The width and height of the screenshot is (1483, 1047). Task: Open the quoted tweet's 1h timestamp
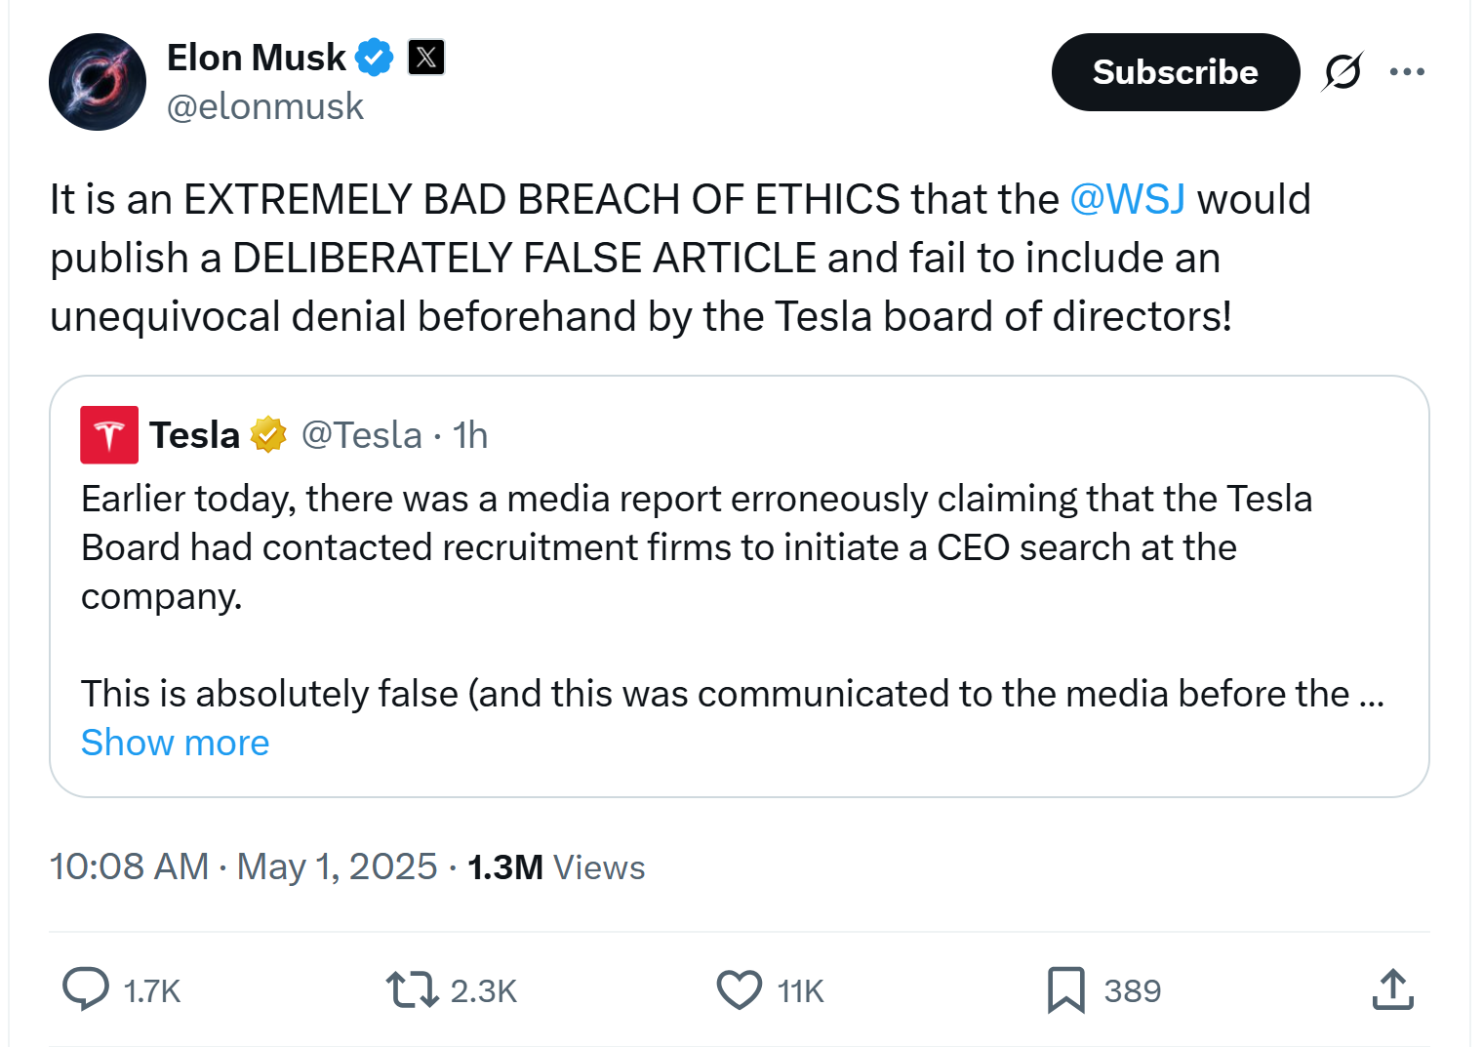tap(469, 434)
